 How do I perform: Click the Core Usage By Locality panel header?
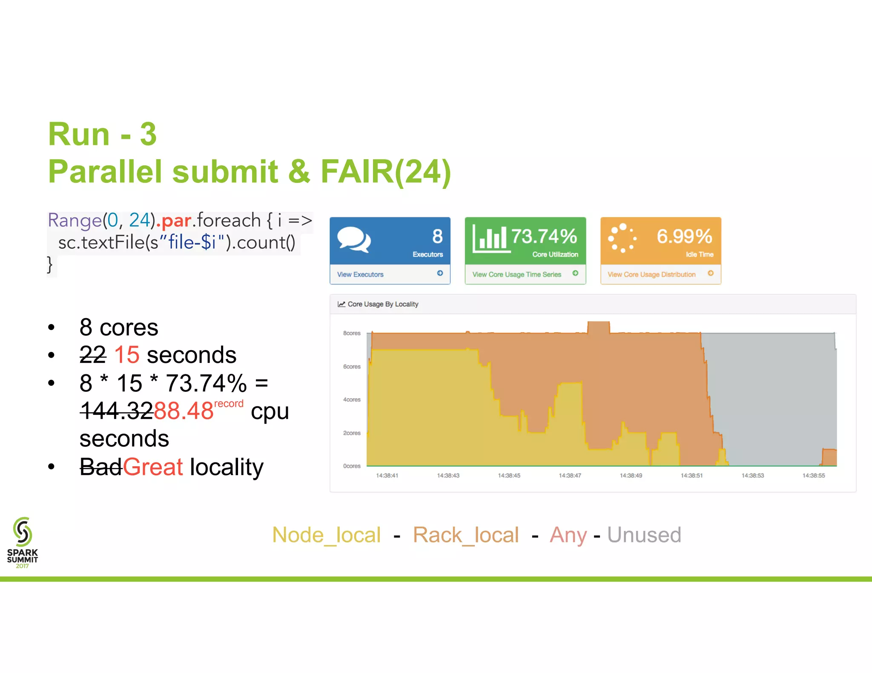point(593,304)
